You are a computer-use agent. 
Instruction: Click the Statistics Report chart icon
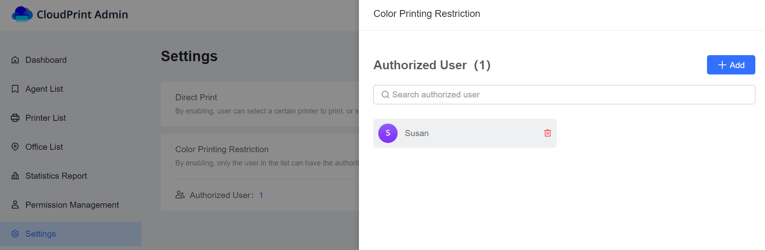(15, 176)
